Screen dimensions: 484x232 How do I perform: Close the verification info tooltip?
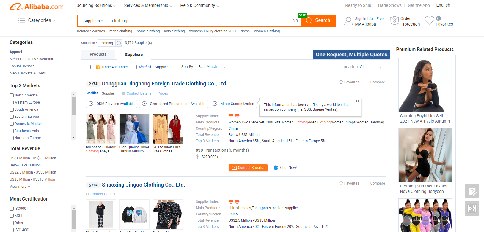click(357, 101)
